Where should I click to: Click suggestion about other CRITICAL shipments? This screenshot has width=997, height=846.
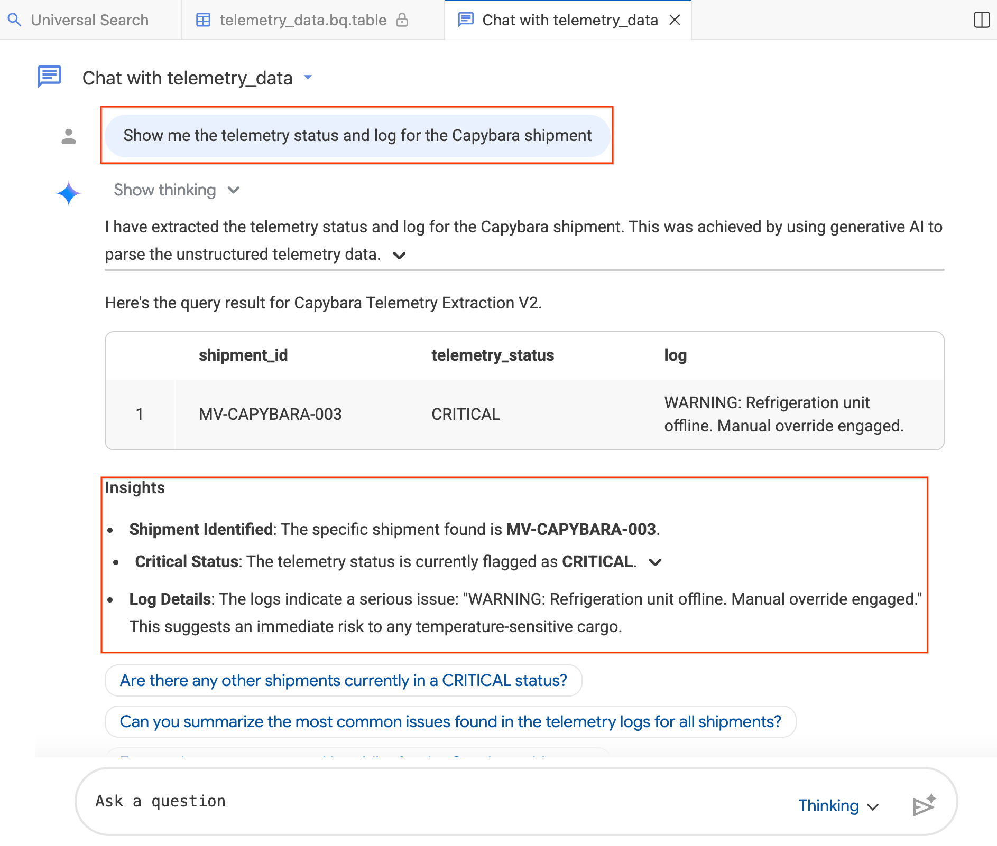click(344, 681)
